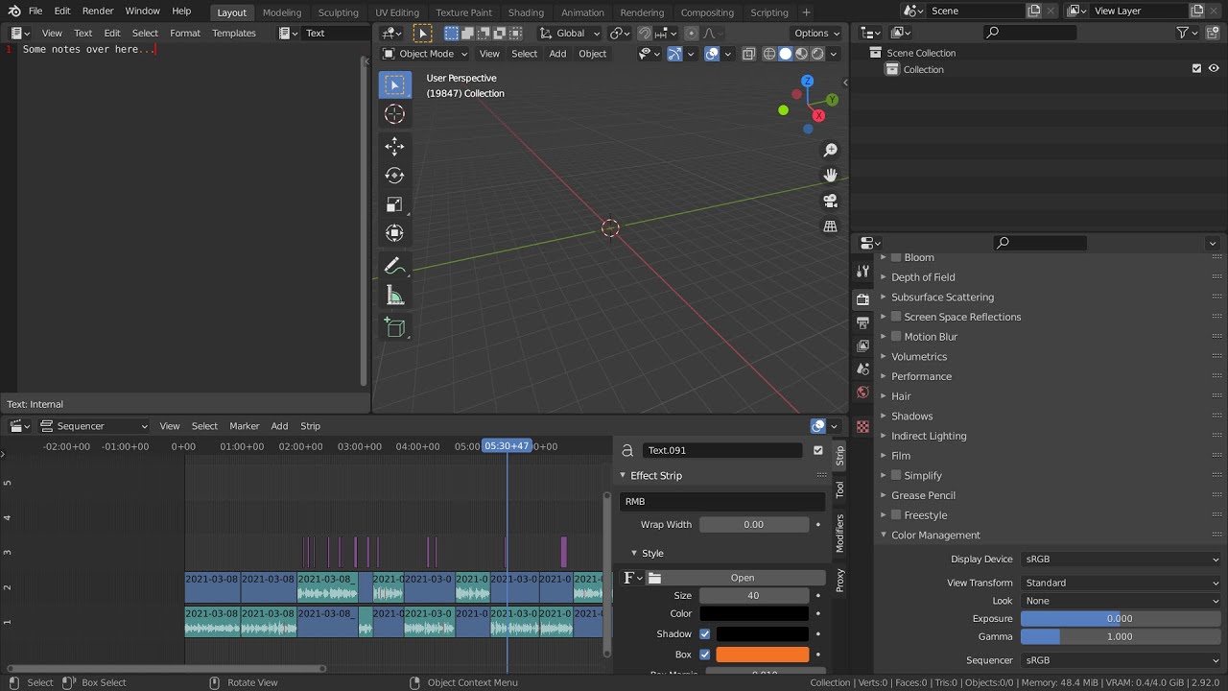Image resolution: width=1228 pixels, height=691 pixels.
Task: Switch to the Shading workspace tab
Action: 526,12
